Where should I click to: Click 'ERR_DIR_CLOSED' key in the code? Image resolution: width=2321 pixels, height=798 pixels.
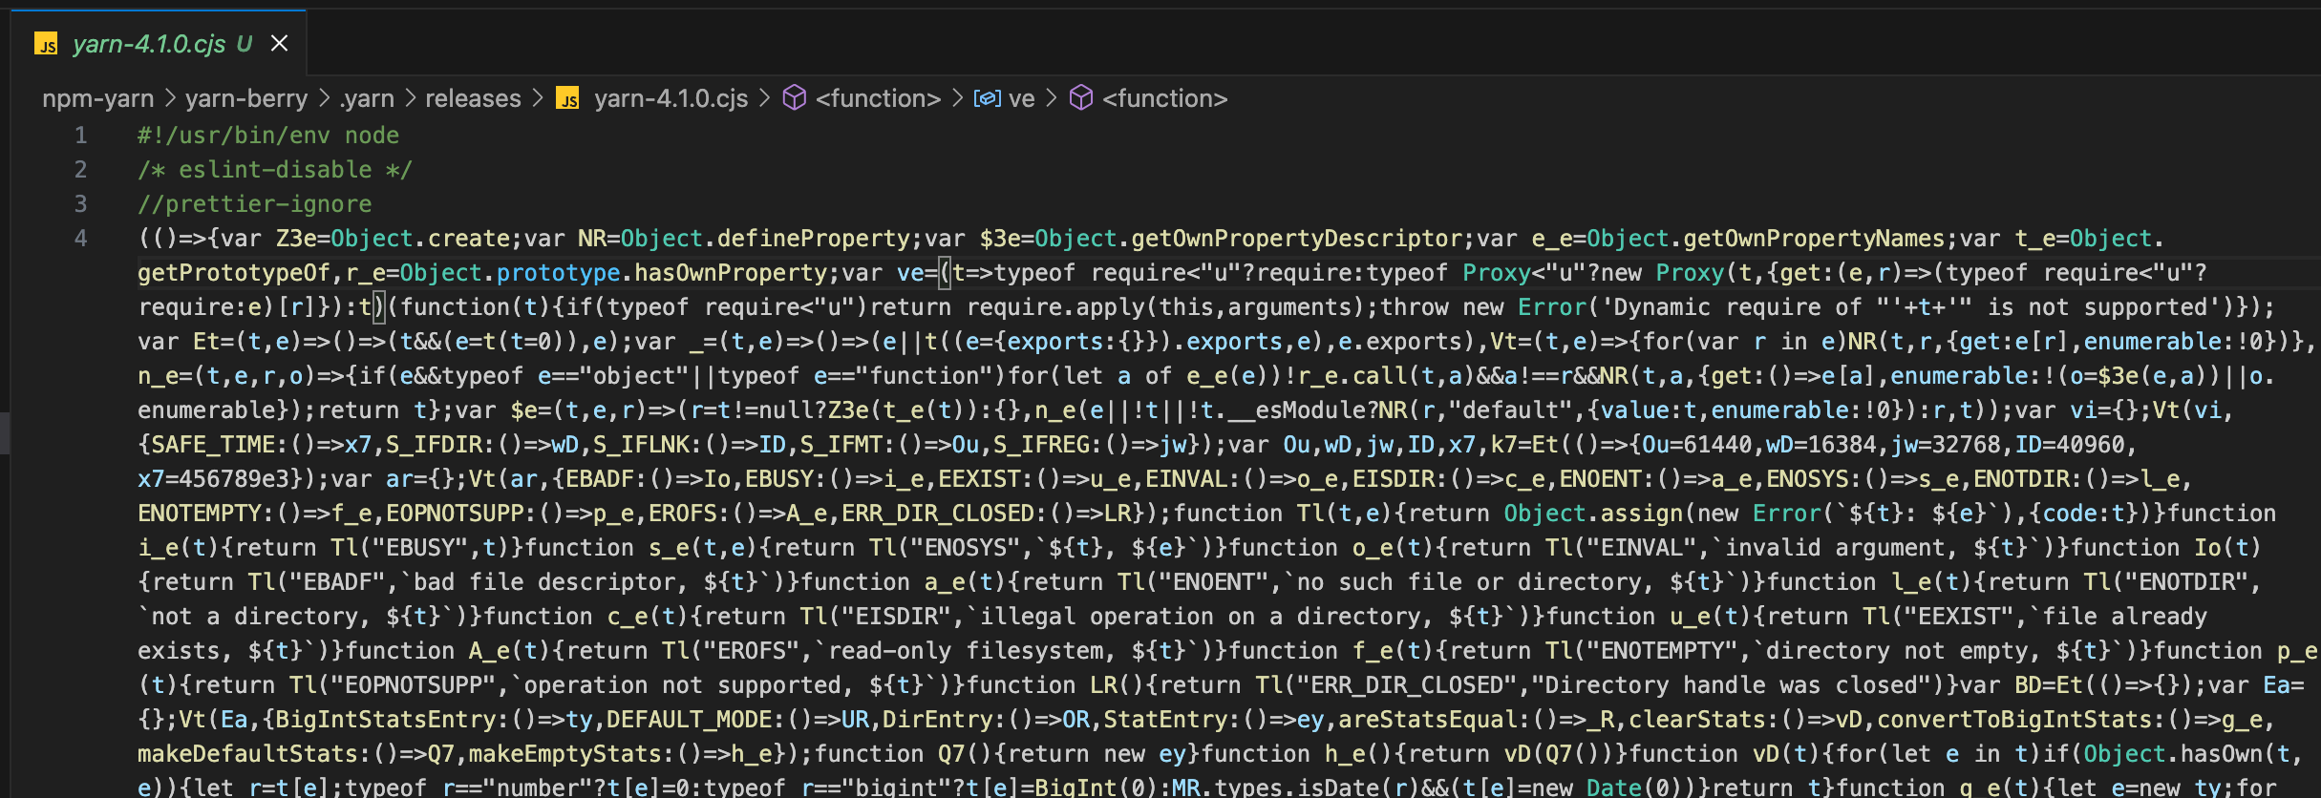pyautogui.click(x=938, y=514)
